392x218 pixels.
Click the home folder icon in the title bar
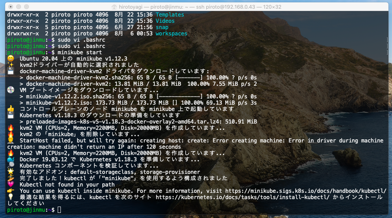coord(115,7)
